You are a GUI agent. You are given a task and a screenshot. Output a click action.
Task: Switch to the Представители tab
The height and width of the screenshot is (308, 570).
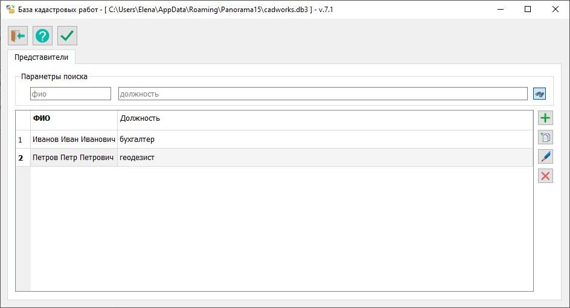(41, 57)
